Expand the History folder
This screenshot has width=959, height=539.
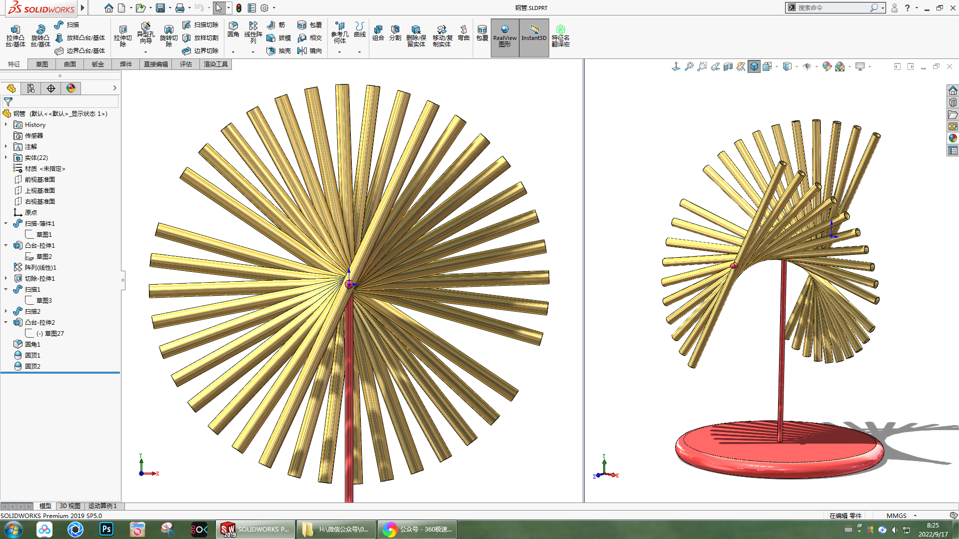[6, 124]
